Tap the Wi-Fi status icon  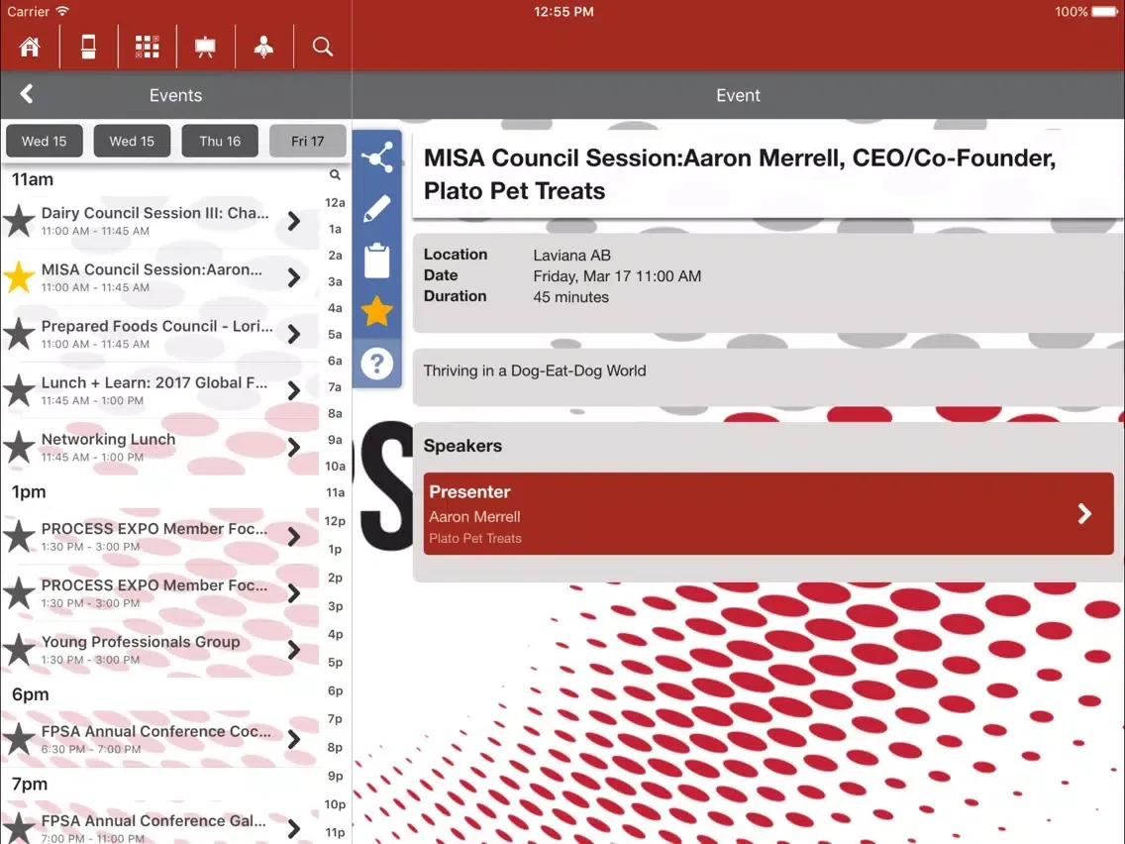pos(62,12)
